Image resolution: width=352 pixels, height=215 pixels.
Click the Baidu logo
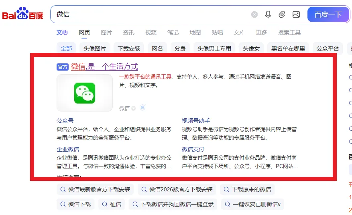tap(22, 14)
